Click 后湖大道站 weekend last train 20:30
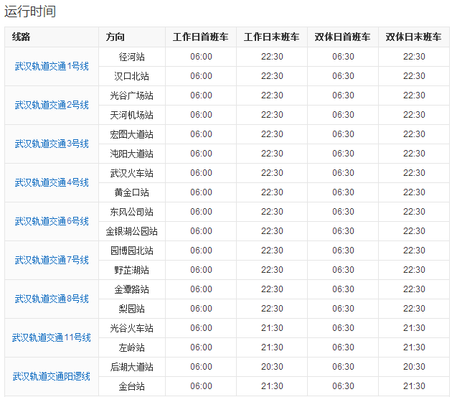The width and height of the screenshot is (452, 397). click(414, 367)
